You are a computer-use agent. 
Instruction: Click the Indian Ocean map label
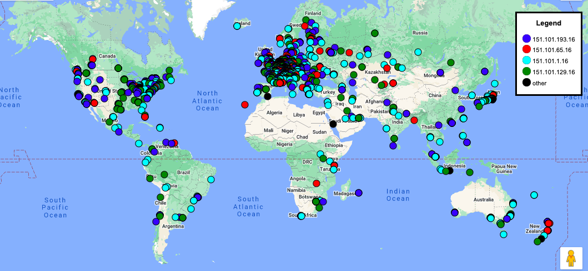[x=398, y=195]
